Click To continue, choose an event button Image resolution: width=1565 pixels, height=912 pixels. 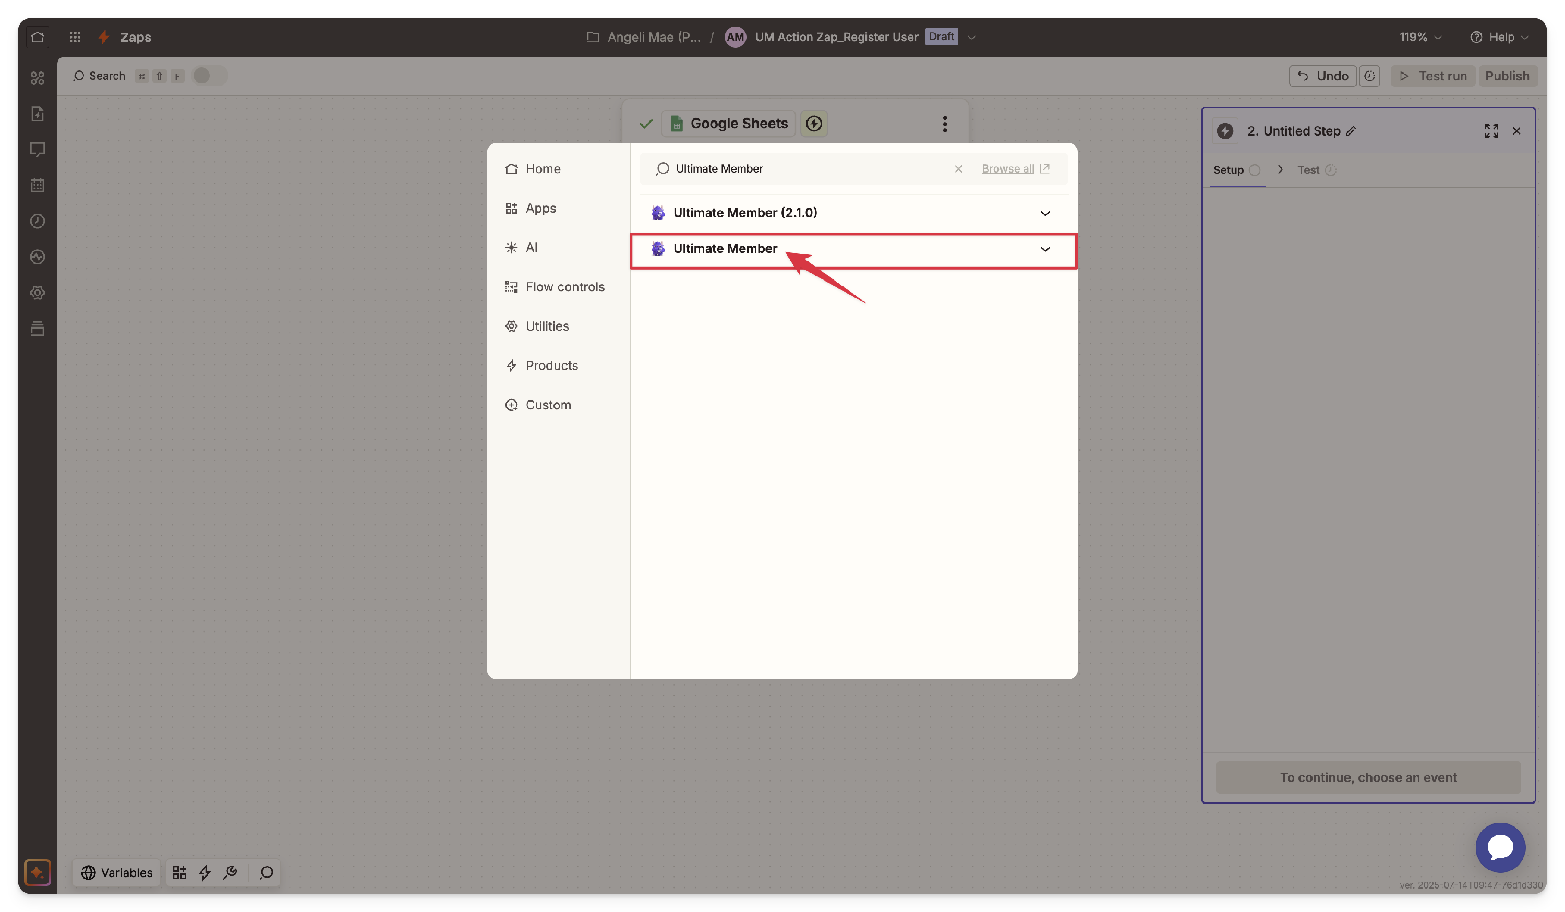pos(1368,777)
